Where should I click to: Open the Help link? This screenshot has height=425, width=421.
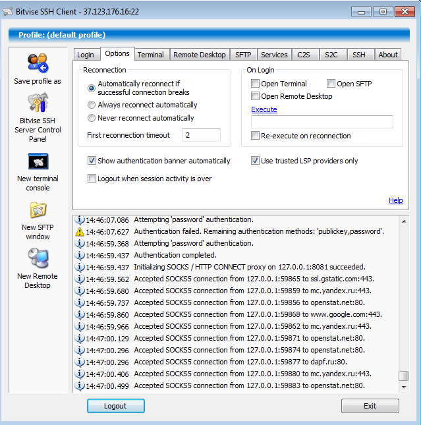pos(396,200)
